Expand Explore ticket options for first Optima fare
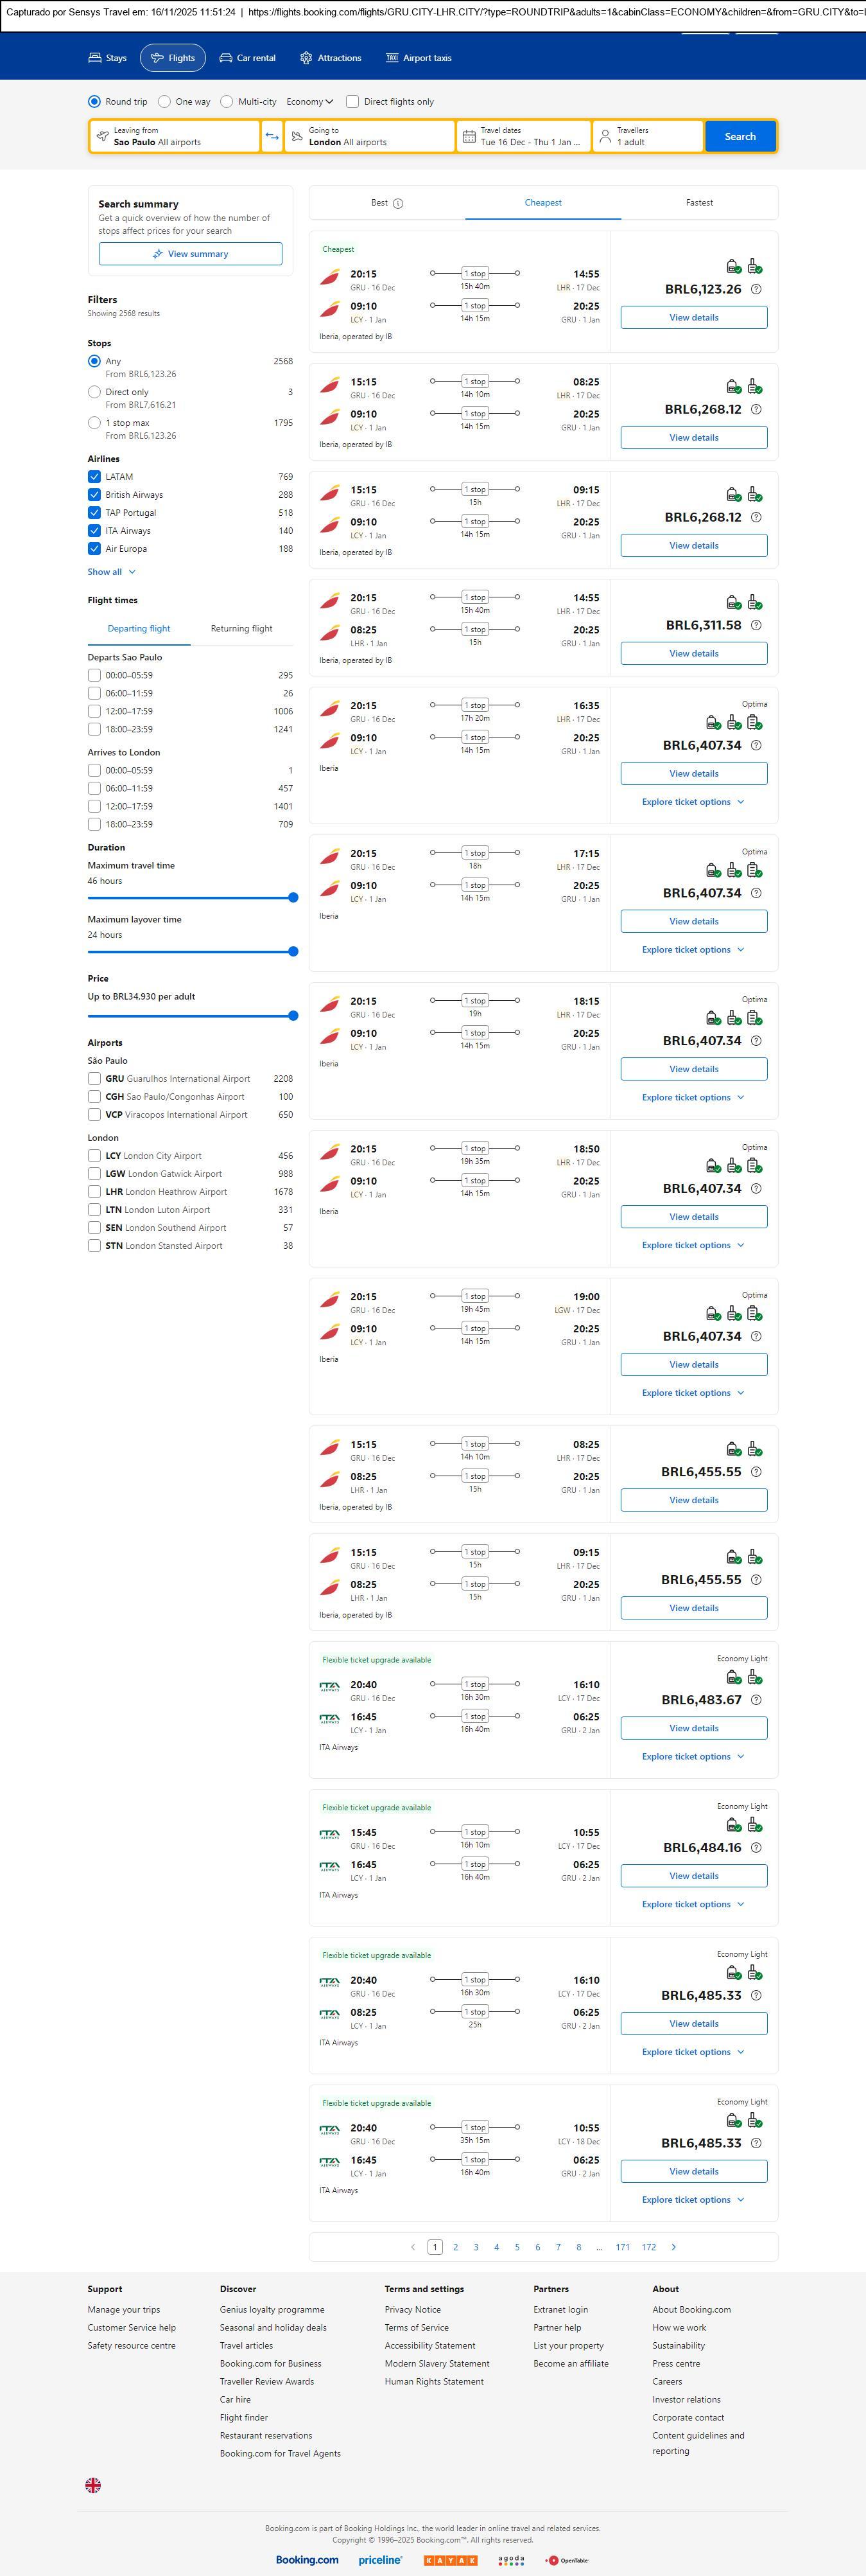Image resolution: width=866 pixels, height=2576 pixels. pos(692,802)
